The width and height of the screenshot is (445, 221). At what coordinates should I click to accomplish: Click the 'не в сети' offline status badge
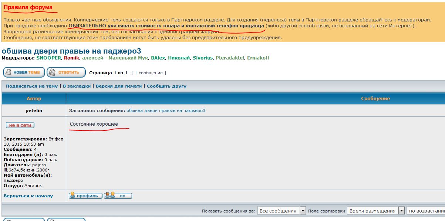(20, 125)
